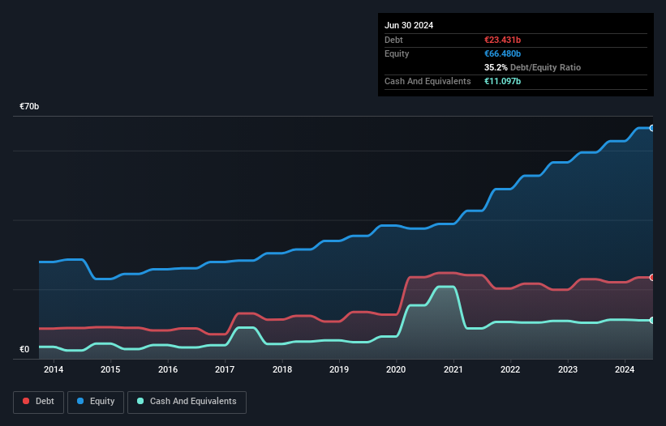Click the 2023 x-axis label
This screenshot has width=666, height=426.
pyautogui.click(x=568, y=369)
